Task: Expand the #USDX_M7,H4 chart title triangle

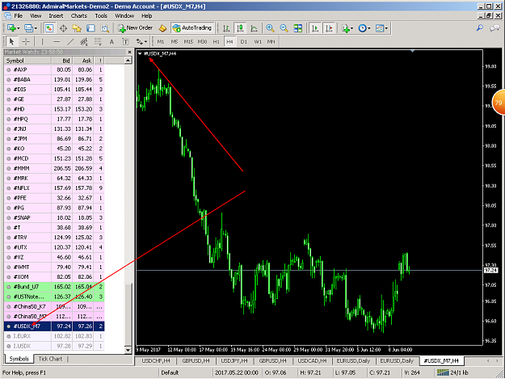Action: [x=140, y=54]
